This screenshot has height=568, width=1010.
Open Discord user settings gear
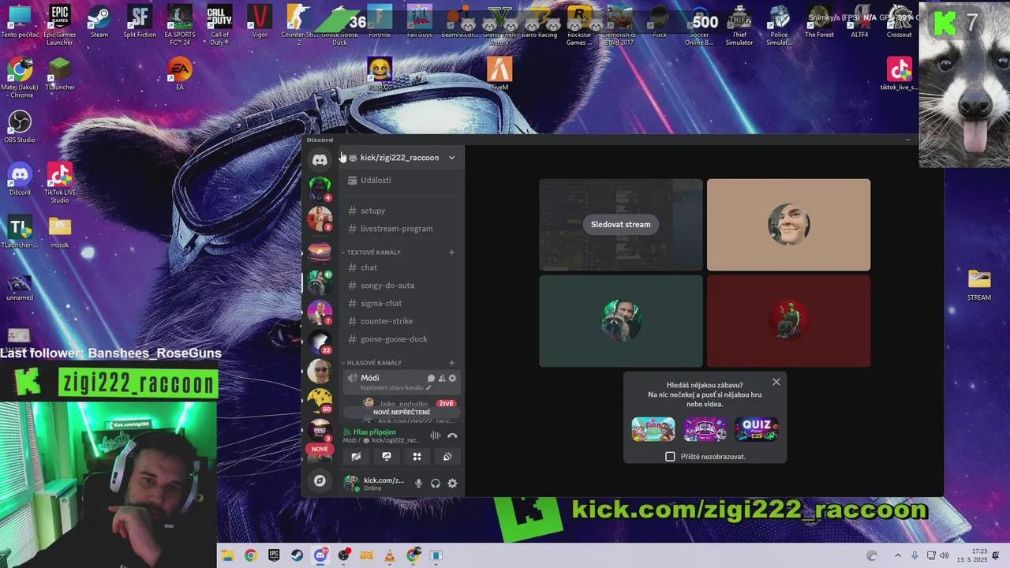click(452, 484)
